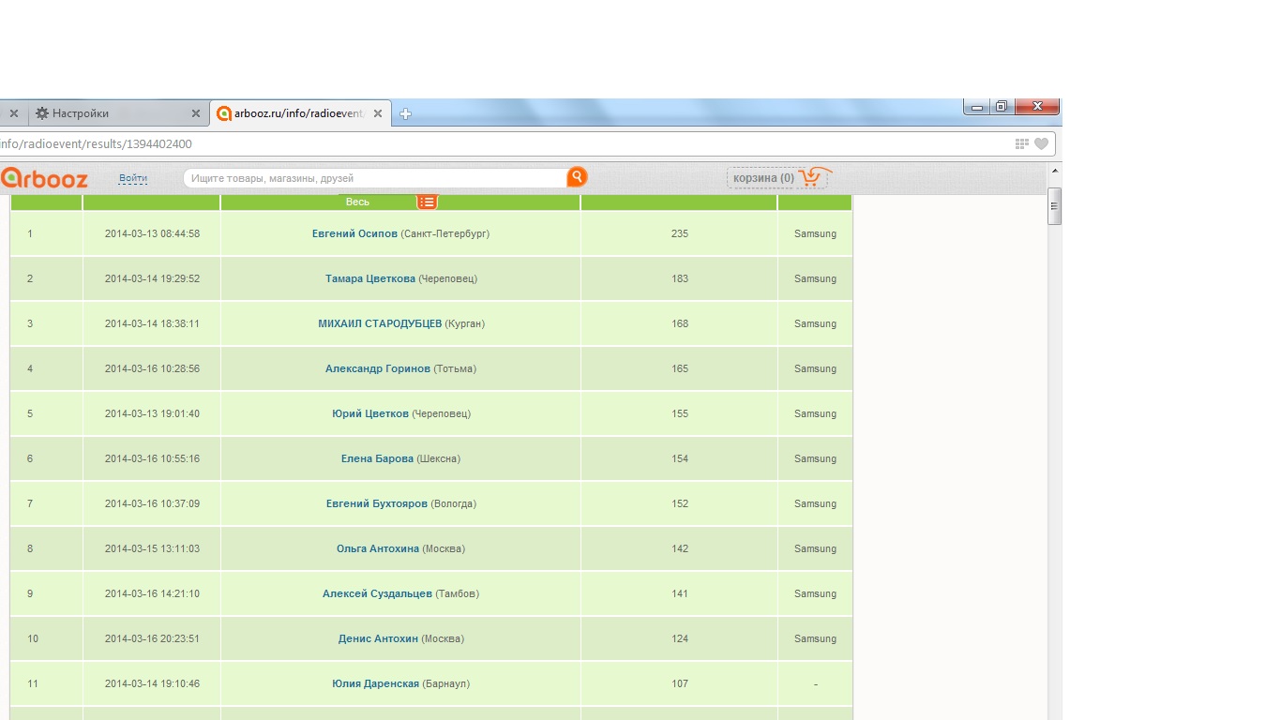Image resolution: width=1281 pixels, height=720 pixels.
Task: Click the score value 155
Action: pos(680,413)
